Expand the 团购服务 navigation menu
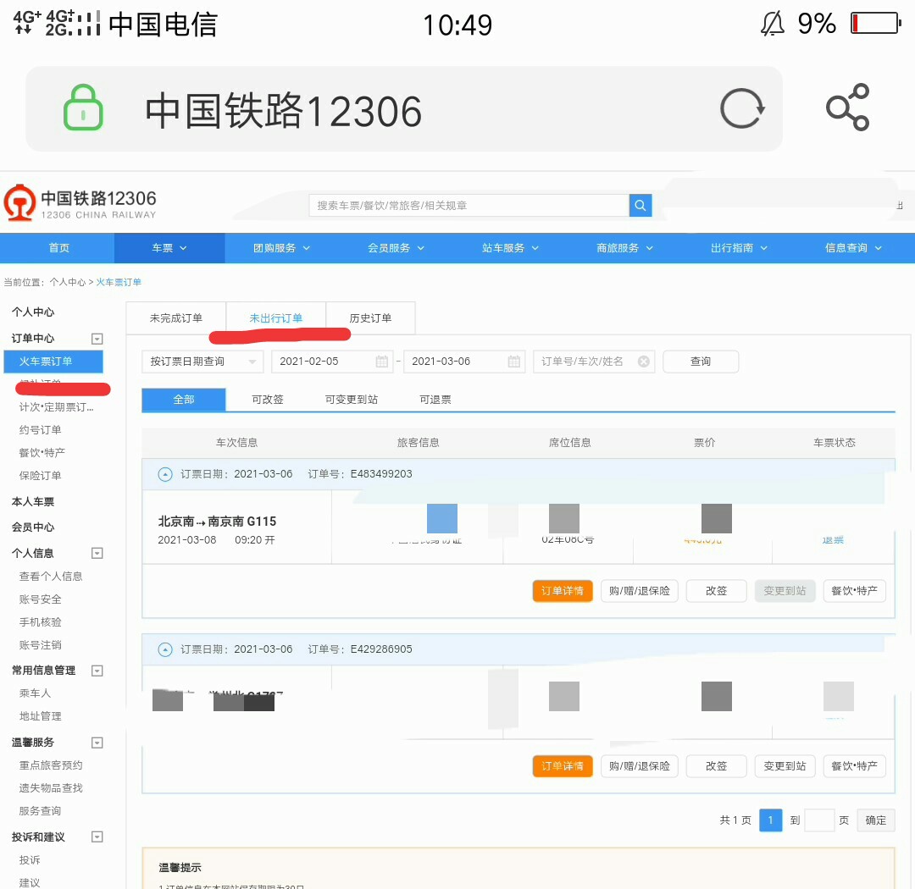Image resolution: width=915 pixels, height=889 pixels. coord(281,248)
